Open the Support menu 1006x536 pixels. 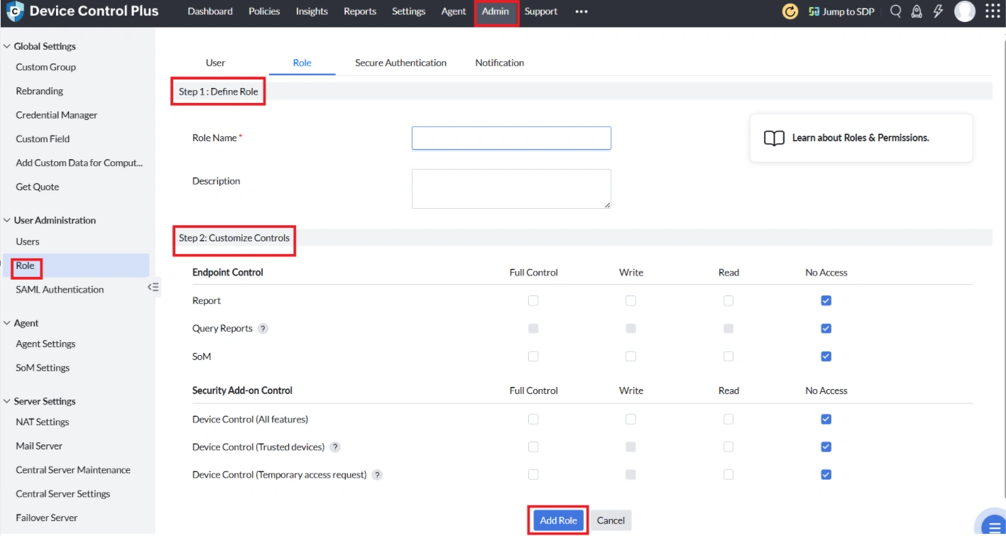click(541, 11)
